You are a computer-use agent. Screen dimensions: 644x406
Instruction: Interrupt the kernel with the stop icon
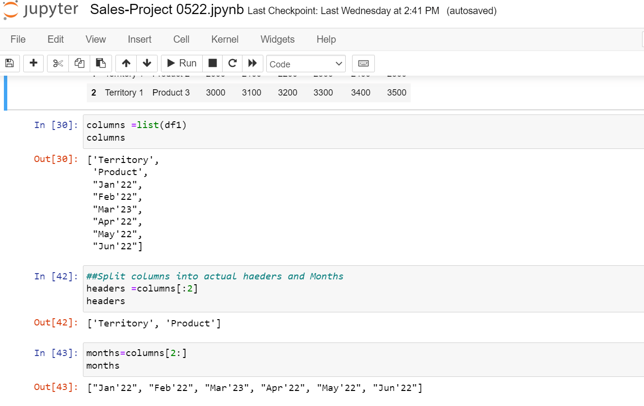coord(212,63)
